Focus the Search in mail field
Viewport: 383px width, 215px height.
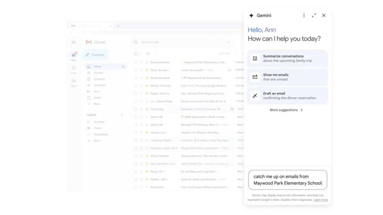point(183,42)
